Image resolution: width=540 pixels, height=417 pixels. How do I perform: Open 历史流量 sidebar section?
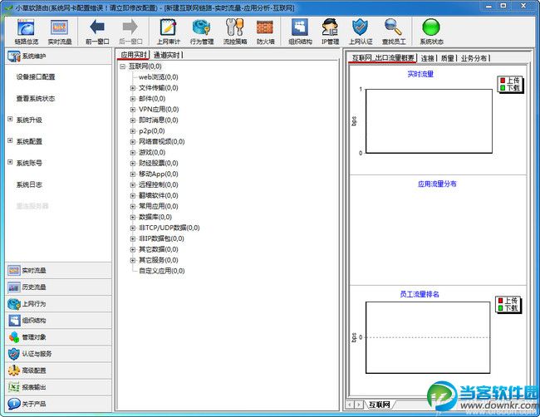point(58,287)
